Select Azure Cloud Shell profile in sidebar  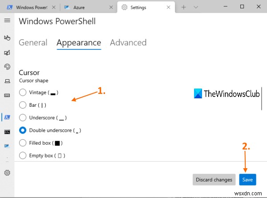[7, 146]
